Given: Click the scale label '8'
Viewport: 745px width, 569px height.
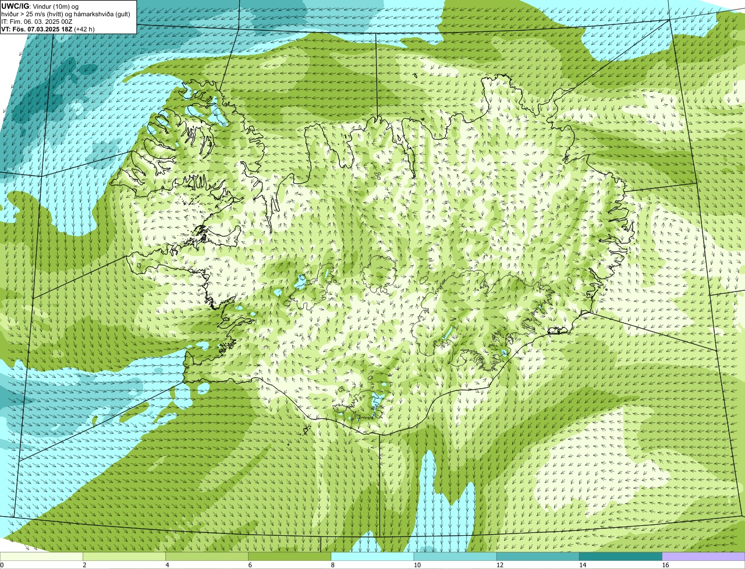Looking at the screenshot, I should pos(333,565).
